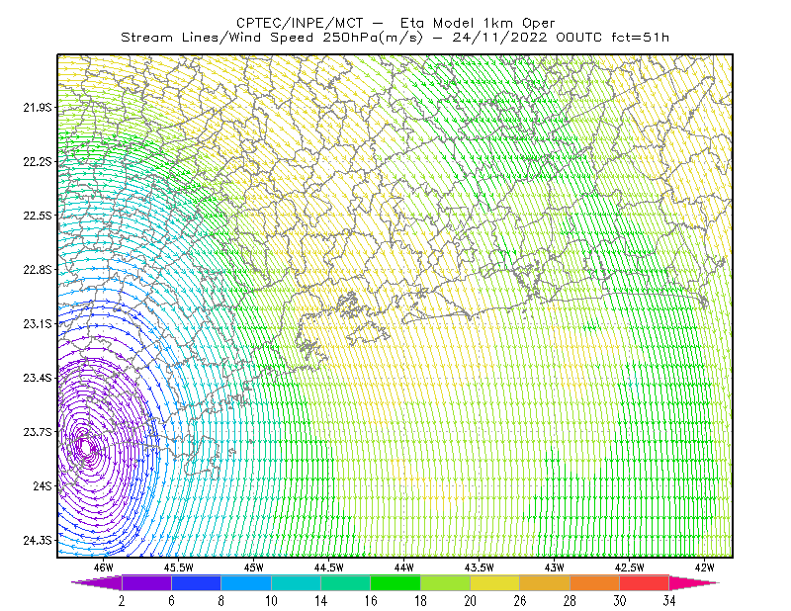Click the orange swatch between 28 and 30
Image resolution: width=791 pixels, height=611 pixels.
pyautogui.click(x=595, y=582)
